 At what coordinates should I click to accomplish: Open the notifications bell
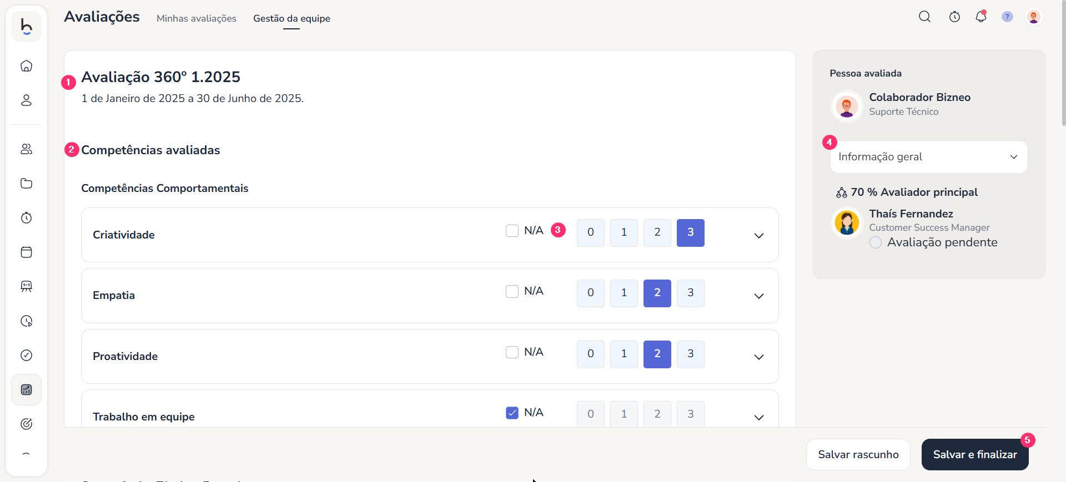point(981,17)
